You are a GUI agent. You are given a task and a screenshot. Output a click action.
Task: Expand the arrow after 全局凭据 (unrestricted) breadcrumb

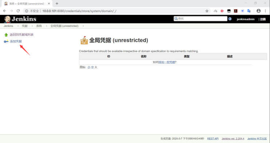coord(83,26)
